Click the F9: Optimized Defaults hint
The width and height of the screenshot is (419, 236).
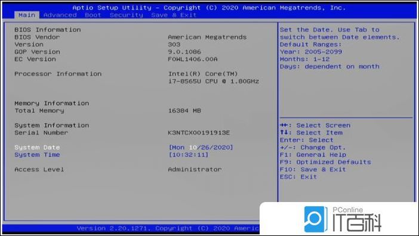[x=325, y=162]
